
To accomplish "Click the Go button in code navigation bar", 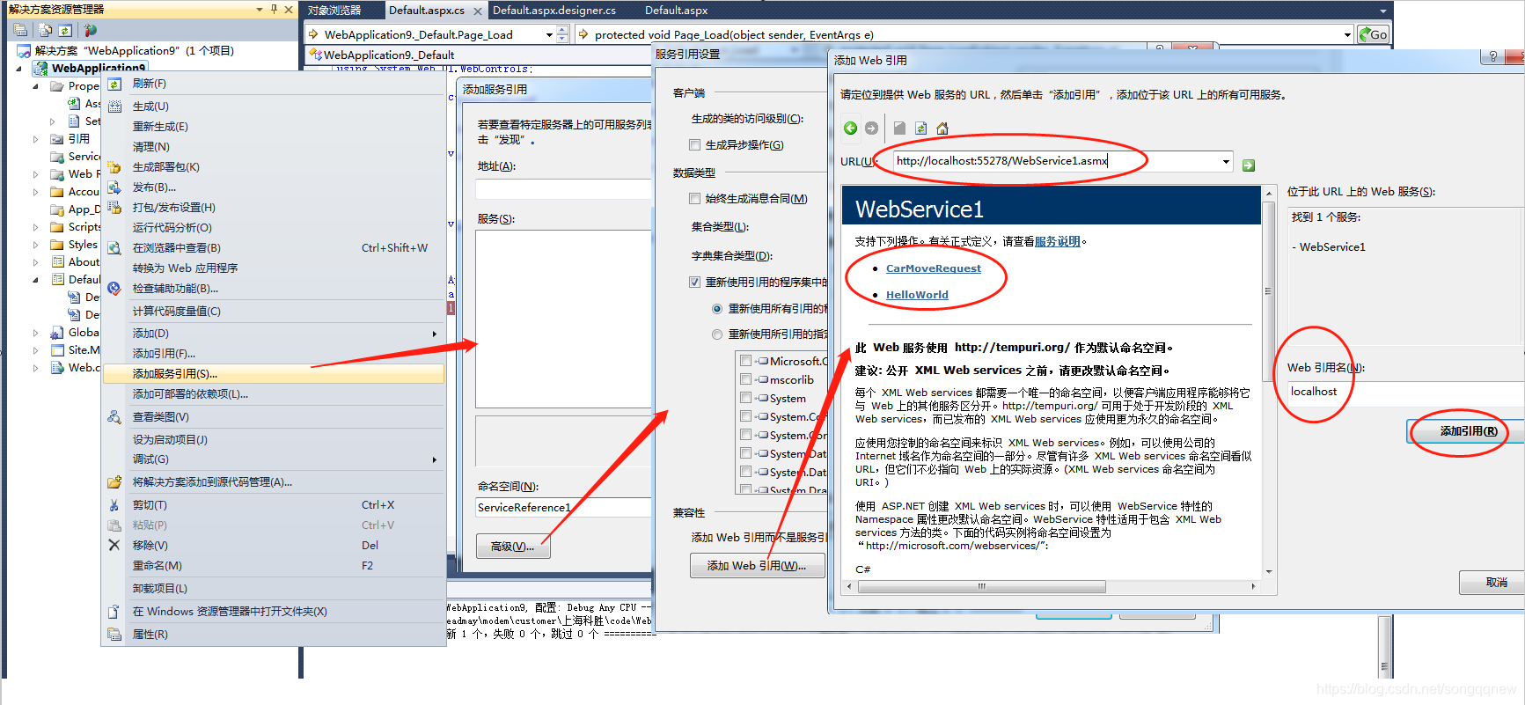I will [1373, 34].
